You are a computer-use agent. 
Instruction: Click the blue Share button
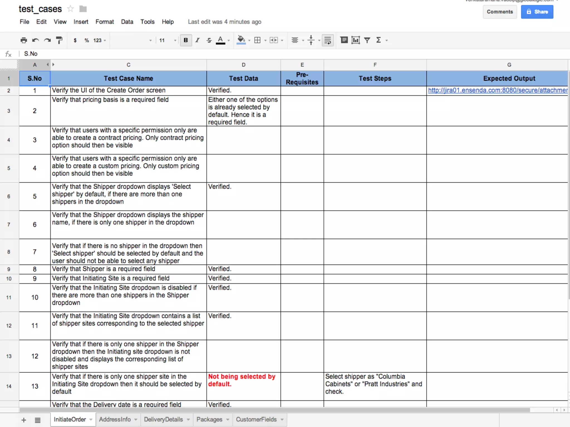point(537,12)
